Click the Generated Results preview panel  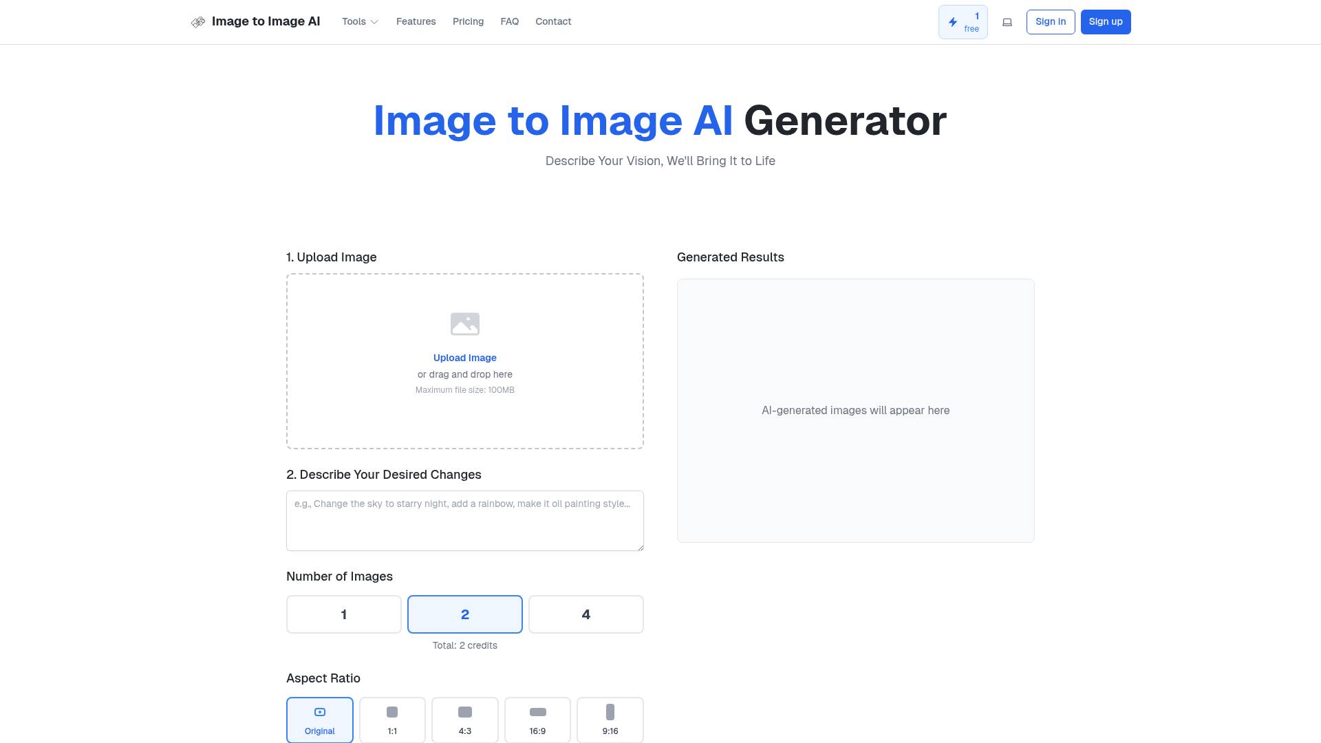coord(856,411)
